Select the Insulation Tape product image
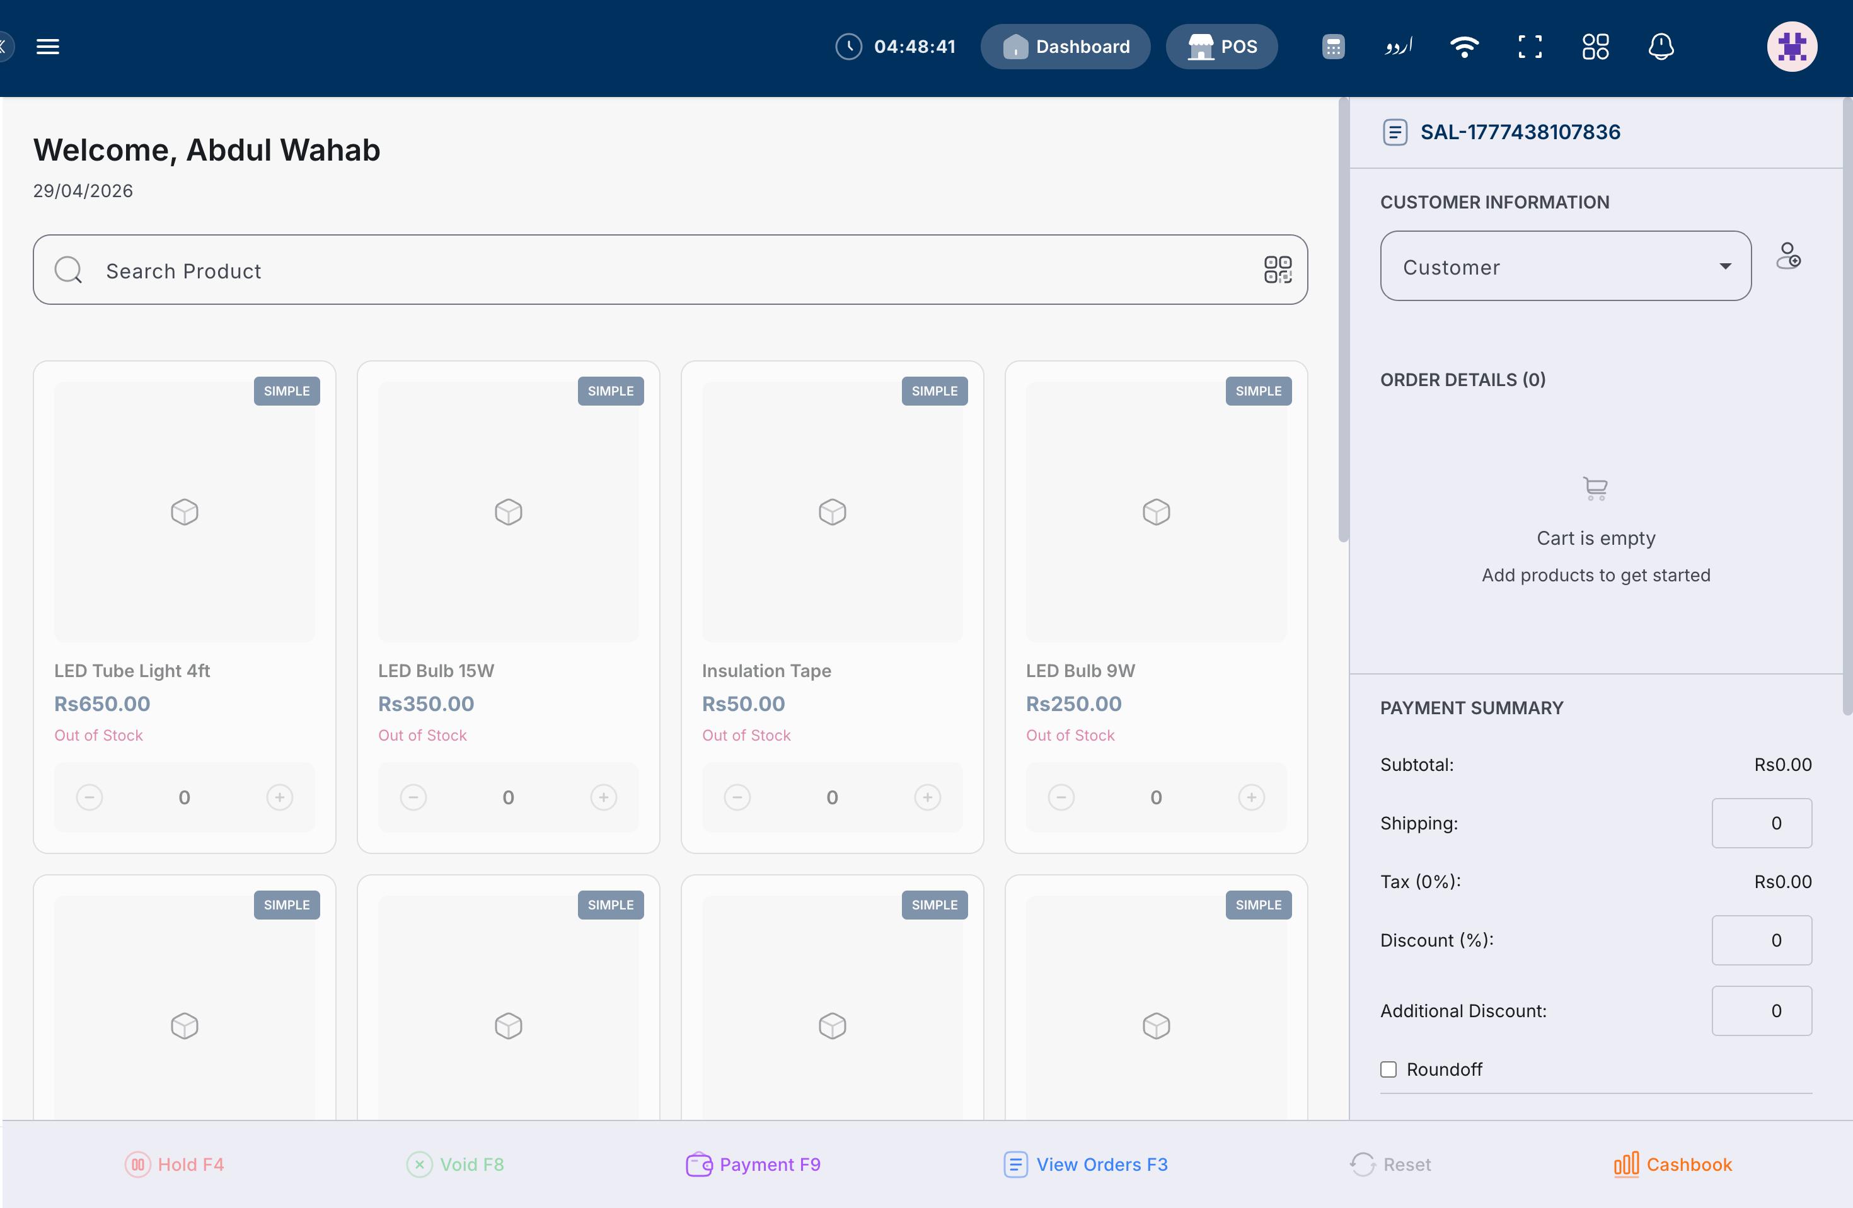1853x1208 pixels. [x=833, y=512]
